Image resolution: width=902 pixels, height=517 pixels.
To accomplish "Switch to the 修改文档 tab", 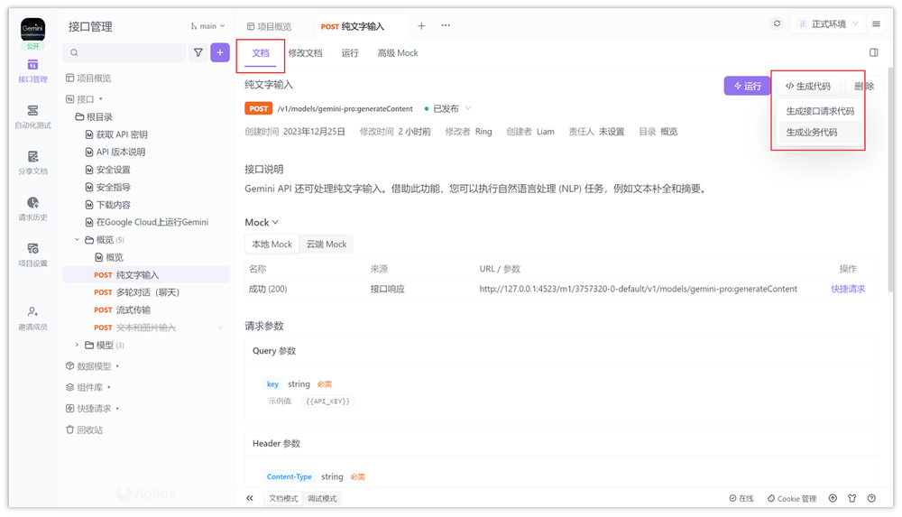I will click(x=305, y=53).
